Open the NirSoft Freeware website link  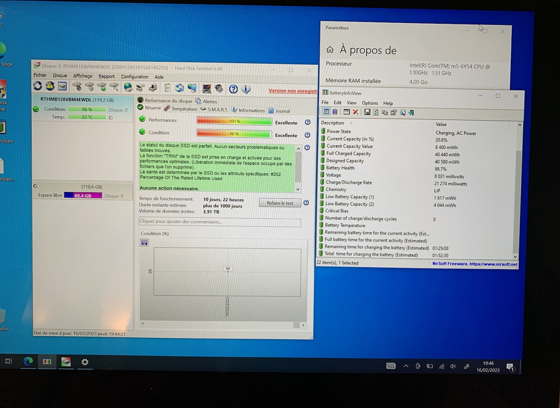pos(475,264)
